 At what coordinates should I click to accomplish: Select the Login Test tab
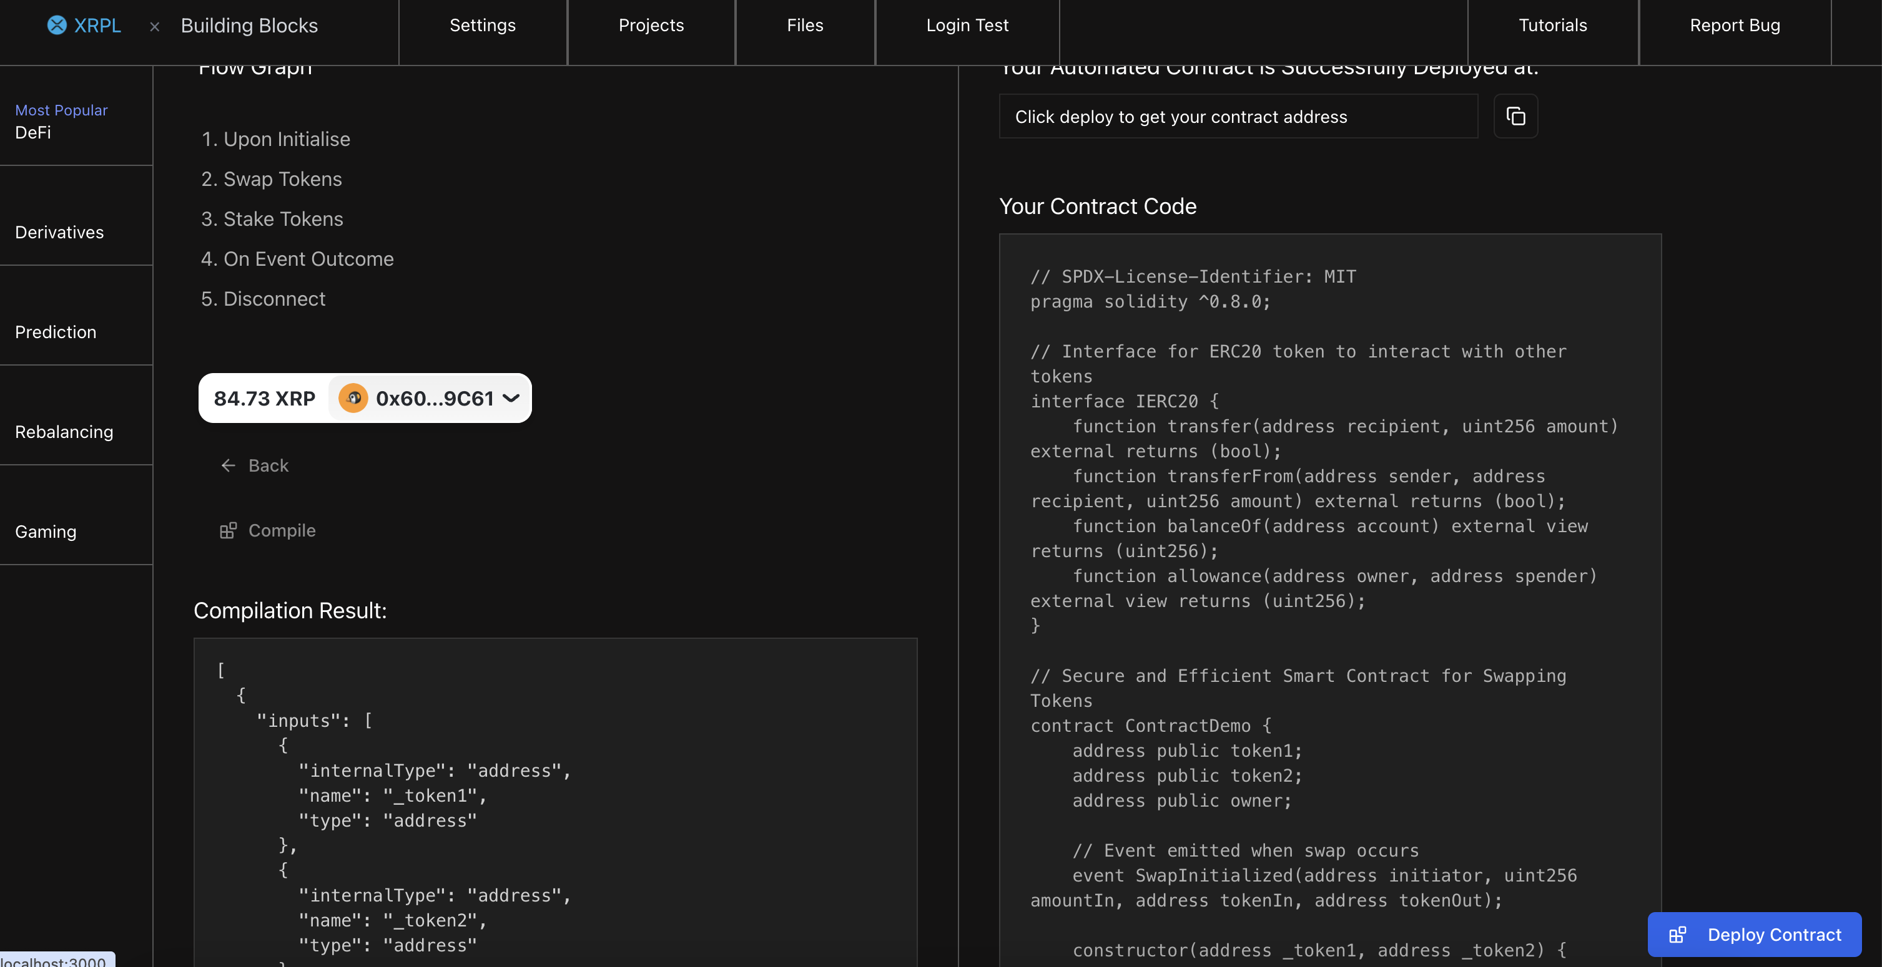(967, 26)
